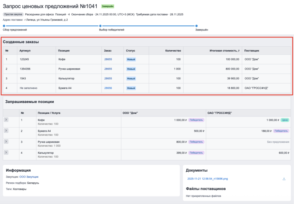Click the green Цена badge in Кофе row
Viewport: 294px width, 204px height.
coord(284,120)
